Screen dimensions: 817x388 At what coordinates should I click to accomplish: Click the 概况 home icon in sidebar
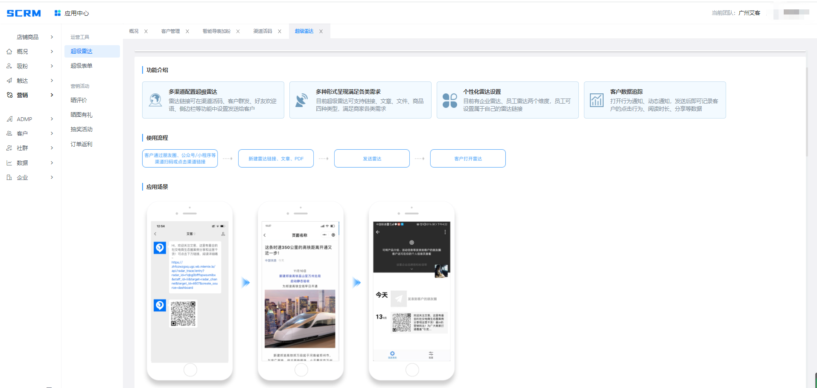(x=9, y=52)
